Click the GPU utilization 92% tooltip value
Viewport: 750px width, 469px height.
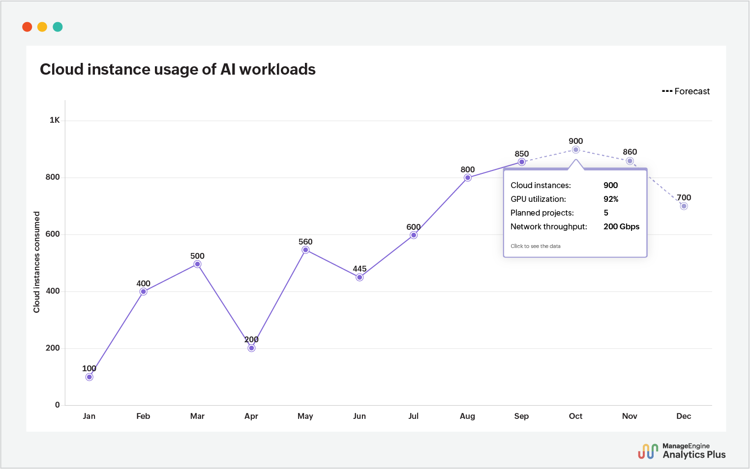click(x=611, y=199)
